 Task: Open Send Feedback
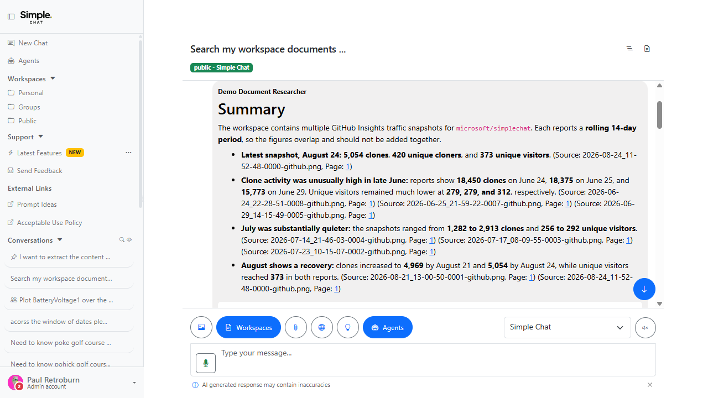[40, 171]
